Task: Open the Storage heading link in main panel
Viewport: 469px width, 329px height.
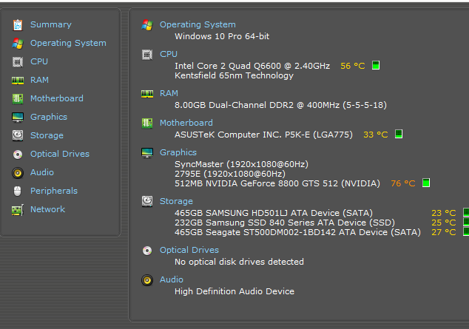Action: pyautogui.click(x=176, y=201)
